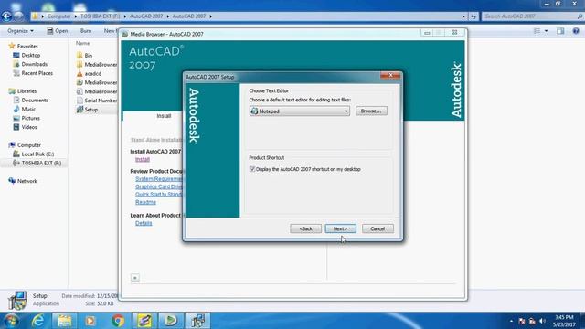The width and height of the screenshot is (585, 329).
Task: Launch Internet Explorer from the taskbar
Action: pyautogui.click(x=37, y=321)
